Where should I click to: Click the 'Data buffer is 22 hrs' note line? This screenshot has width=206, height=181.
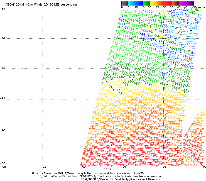pyautogui.click(x=101, y=176)
